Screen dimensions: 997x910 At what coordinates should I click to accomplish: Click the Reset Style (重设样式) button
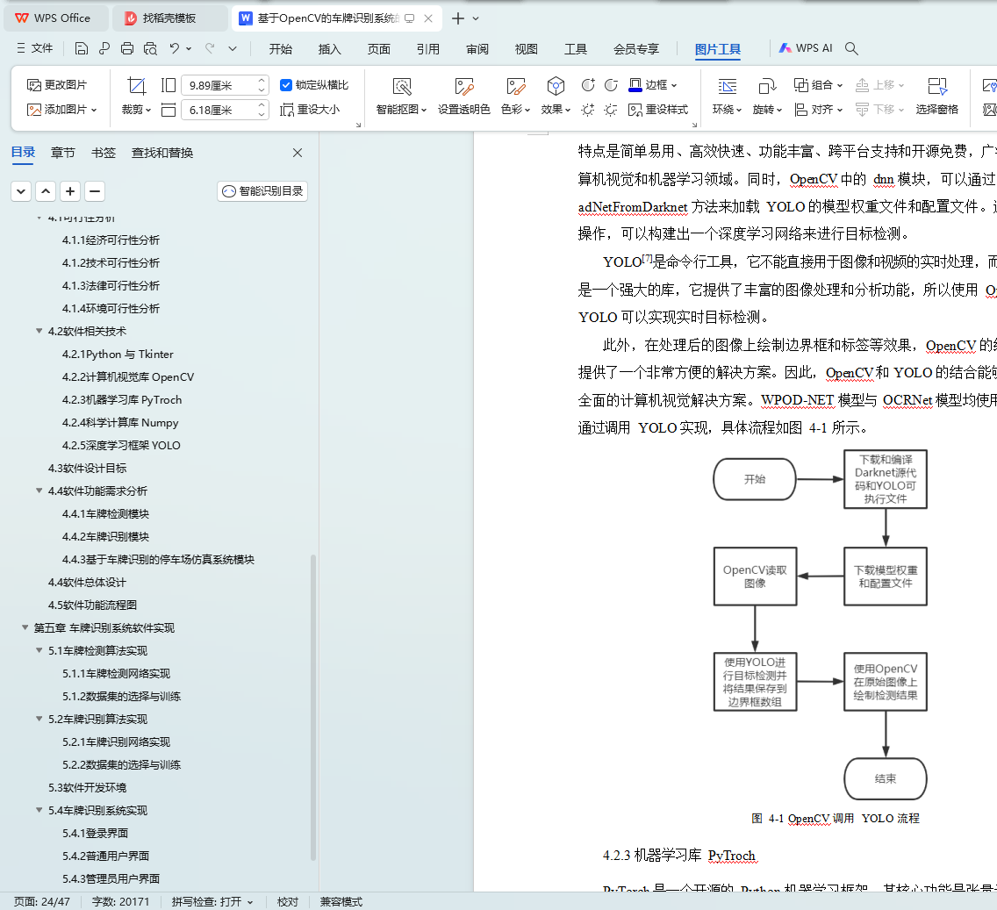click(x=658, y=110)
